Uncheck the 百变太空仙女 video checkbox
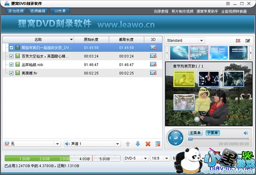Image resolution: width=256 pixels, height=175 pixels. point(12,56)
